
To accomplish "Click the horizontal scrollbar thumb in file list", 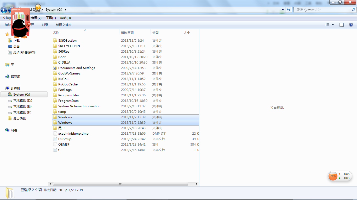I will [120, 184].
